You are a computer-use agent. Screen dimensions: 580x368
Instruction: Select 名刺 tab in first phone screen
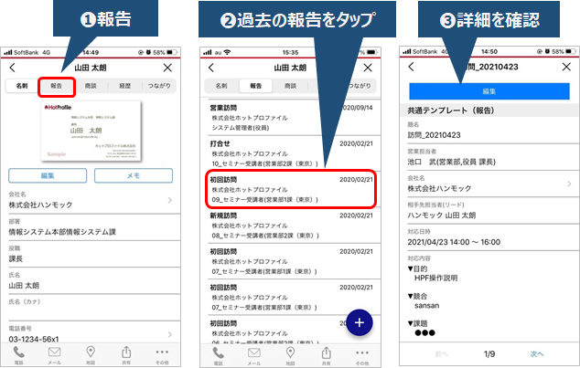22,86
